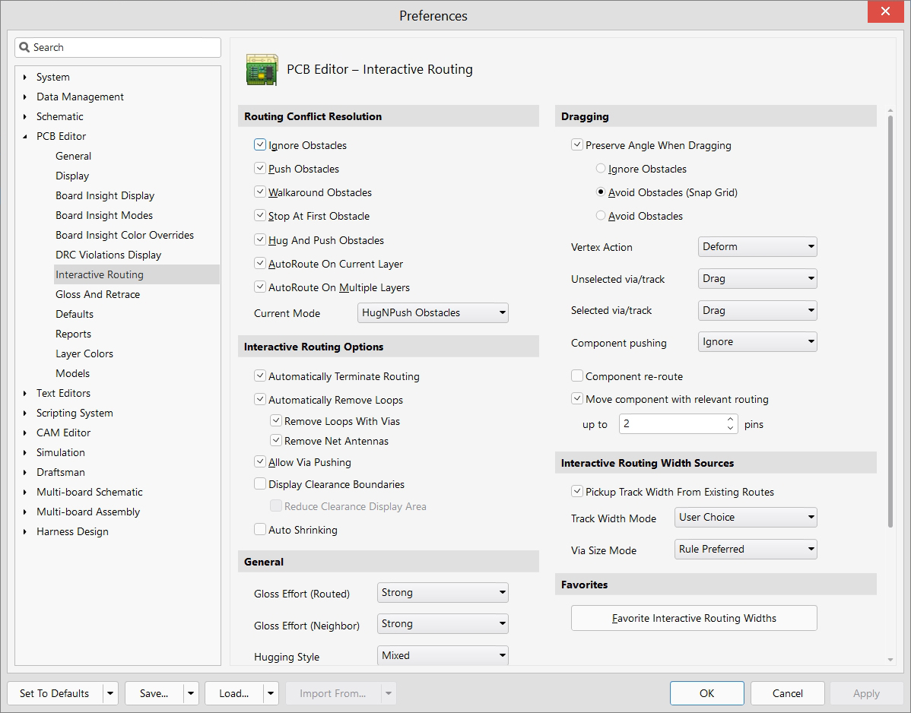
Task: Toggle Stop At First Obstacle checkbox
Action: pos(260,215)
